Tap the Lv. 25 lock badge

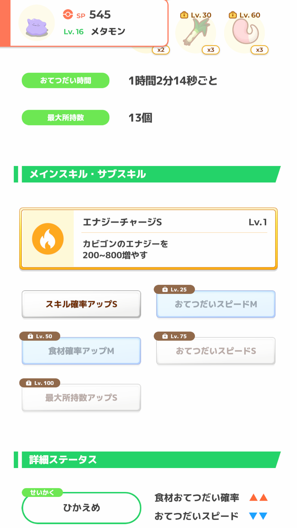[x=174, y=289]
